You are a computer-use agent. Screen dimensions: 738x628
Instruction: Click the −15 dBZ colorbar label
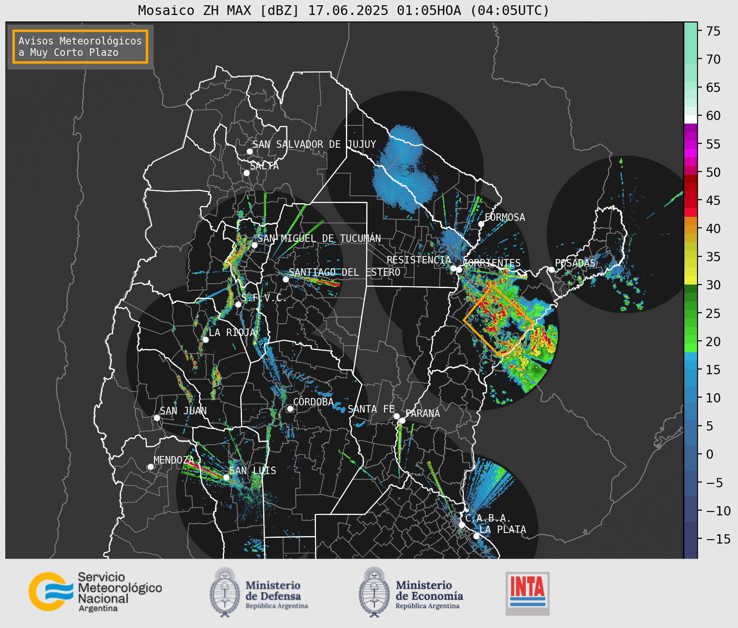[718, 539]
